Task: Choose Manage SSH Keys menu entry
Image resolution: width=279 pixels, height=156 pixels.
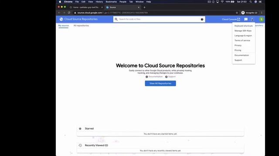Action: click(x=244, y=31)
